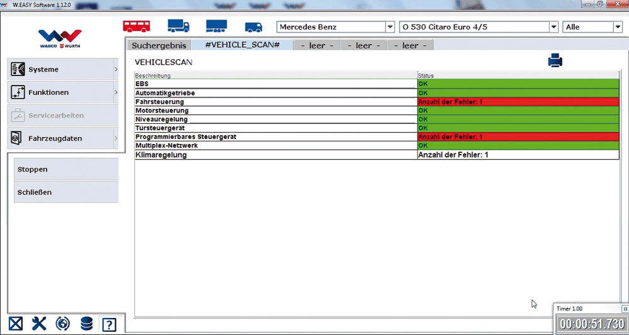Click the wrench and screwdriver tools icon
Screen dimensions: 629x335
39,324
